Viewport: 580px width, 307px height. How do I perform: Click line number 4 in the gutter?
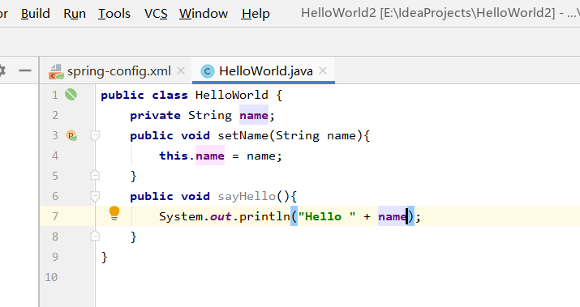coord(55,156)
